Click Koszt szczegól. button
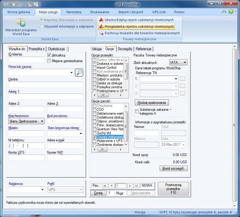Screen dimensions: 240x217 tap(174, 168)
